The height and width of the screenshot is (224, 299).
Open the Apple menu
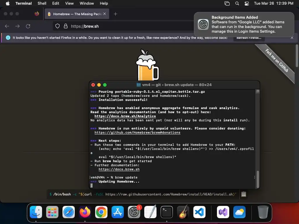pyautogui.click(x=8, y=3)
